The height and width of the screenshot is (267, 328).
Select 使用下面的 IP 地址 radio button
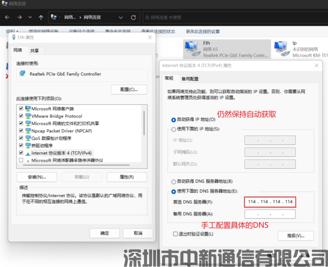tap(173, 129)
